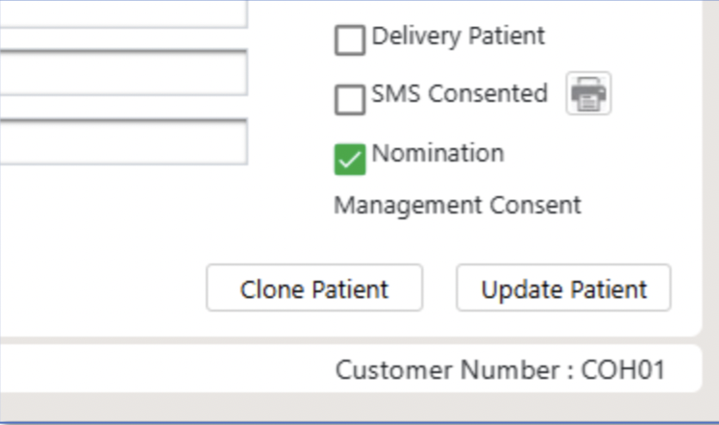
Task: Click the Update Patient button
Action: [563, 288]
